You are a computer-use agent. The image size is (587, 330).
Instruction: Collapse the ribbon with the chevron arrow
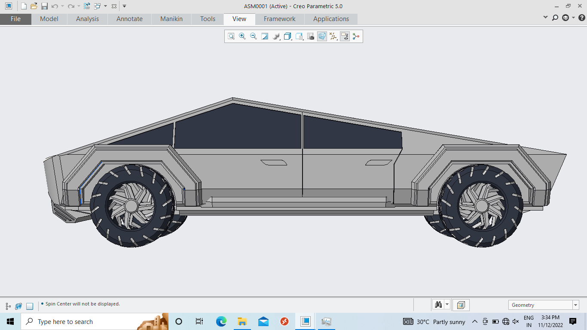pyautogui.click(x=545, y=18)
